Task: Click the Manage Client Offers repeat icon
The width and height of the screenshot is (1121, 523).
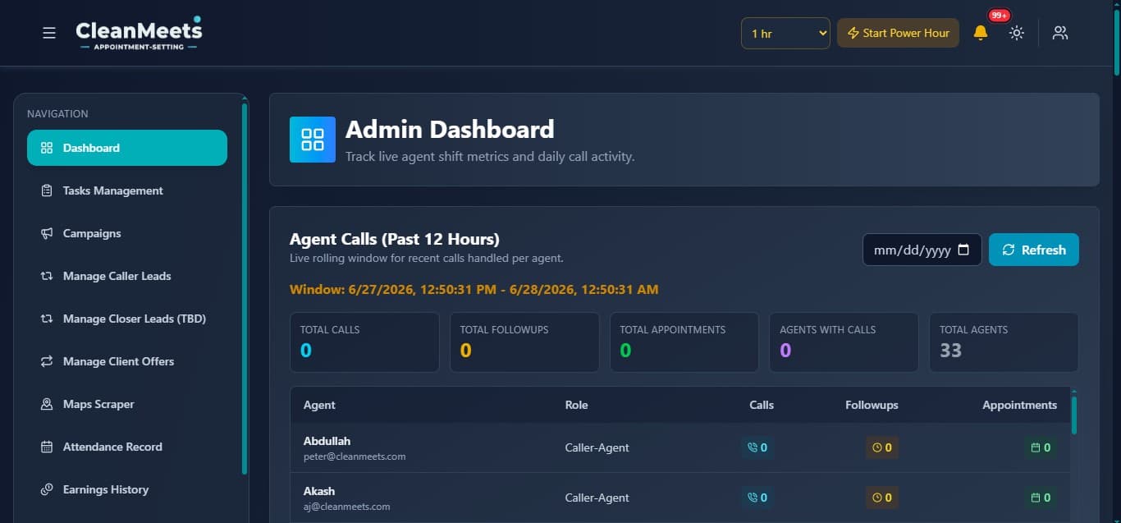Action: (47, 361)
